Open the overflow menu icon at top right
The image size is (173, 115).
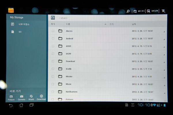coord(163,11)
